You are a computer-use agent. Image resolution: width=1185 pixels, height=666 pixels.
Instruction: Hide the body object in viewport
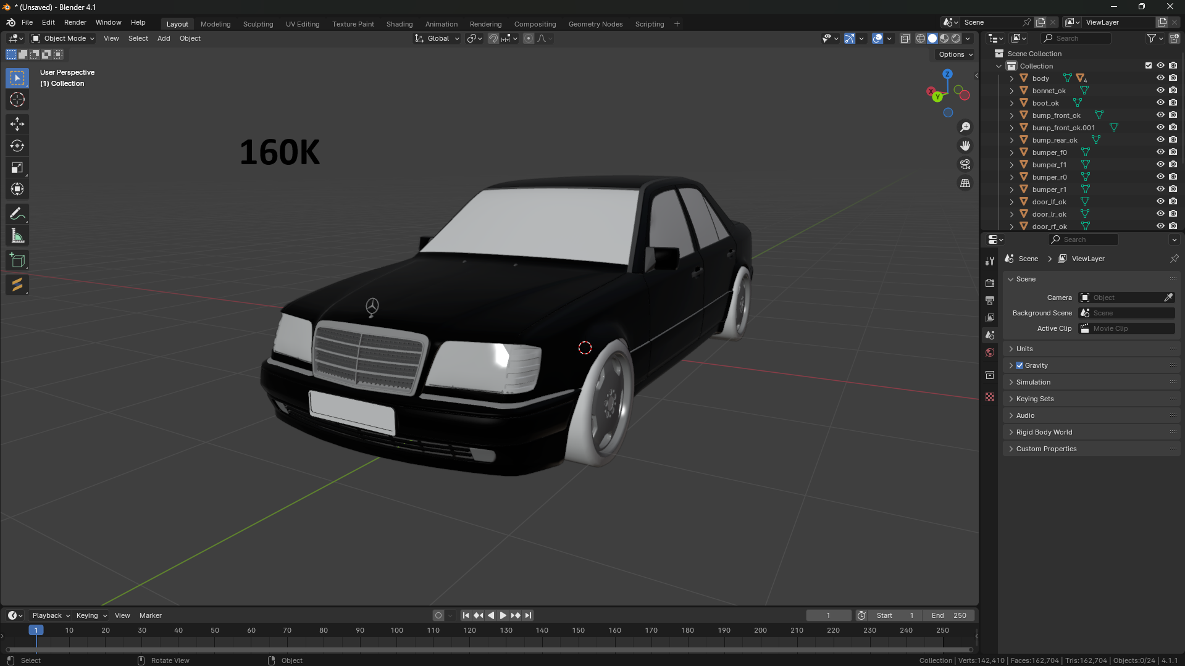[1160, 78]
